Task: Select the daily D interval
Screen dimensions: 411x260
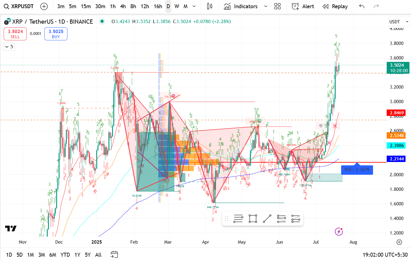Action: 168,6
